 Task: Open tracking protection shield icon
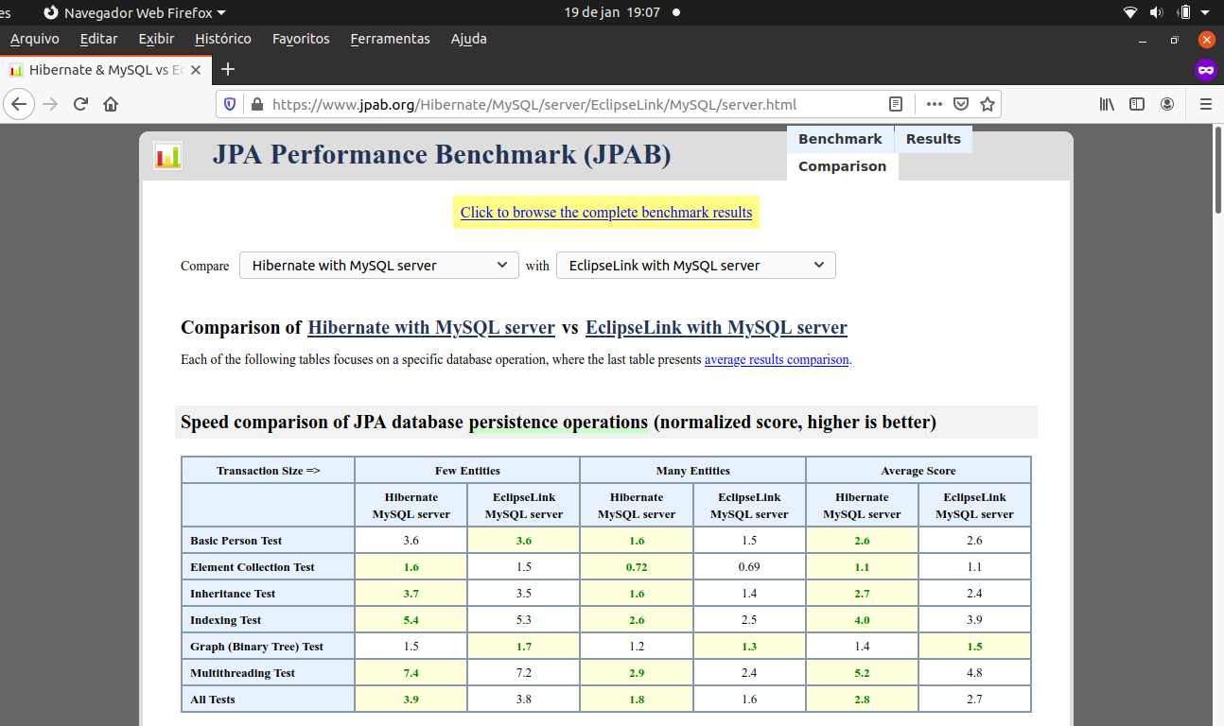coord(230,104)
